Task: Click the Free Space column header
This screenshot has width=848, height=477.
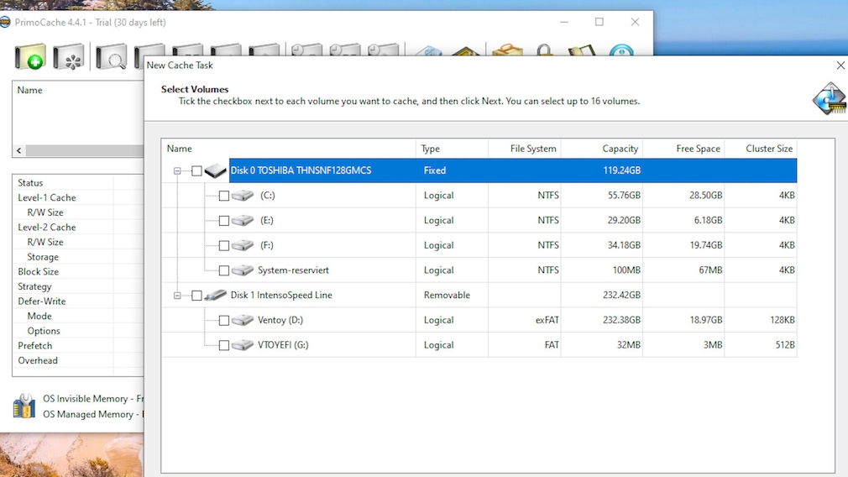Action: [698, 149]
